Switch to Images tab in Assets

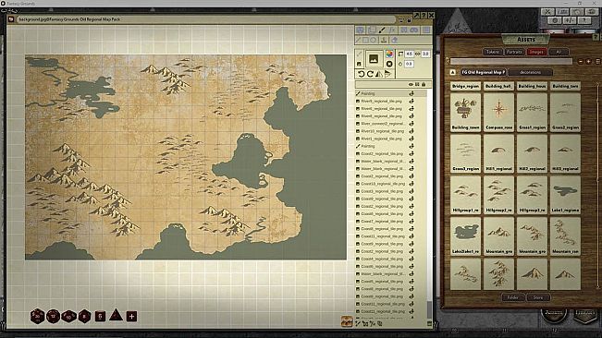click(536, 52)
